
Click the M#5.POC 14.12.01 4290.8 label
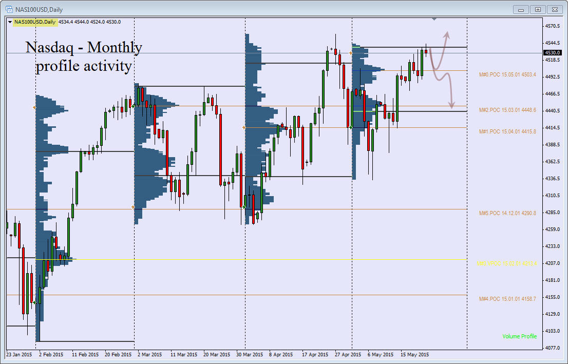(x=507, y=213)
